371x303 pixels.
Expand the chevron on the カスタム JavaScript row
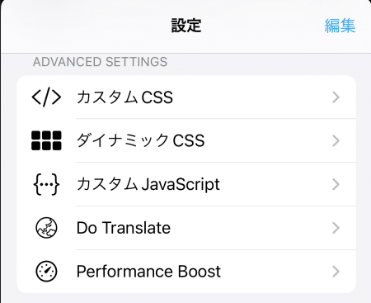coord(336,184)
